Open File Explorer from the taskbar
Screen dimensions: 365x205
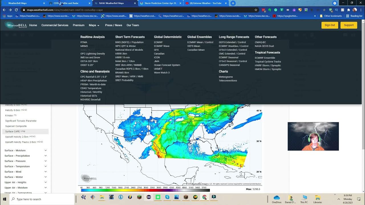click(x=102, y=197)
